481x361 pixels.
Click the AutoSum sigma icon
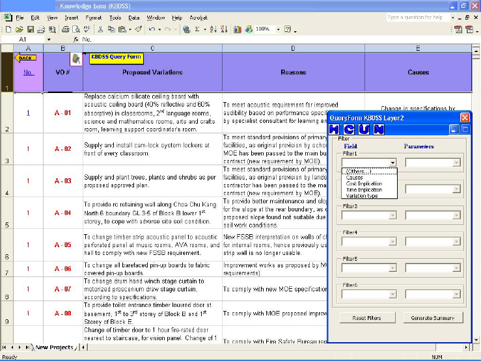(197, 29)
